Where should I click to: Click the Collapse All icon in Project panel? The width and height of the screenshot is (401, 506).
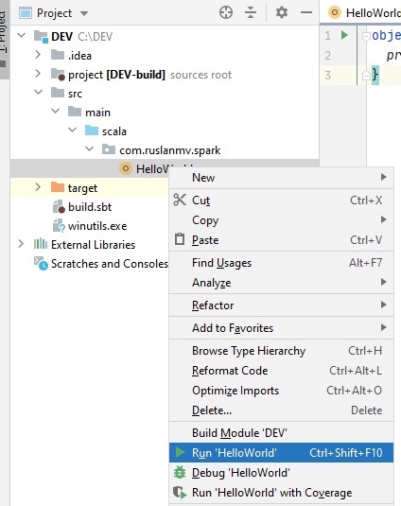click(x=251, y=13)
